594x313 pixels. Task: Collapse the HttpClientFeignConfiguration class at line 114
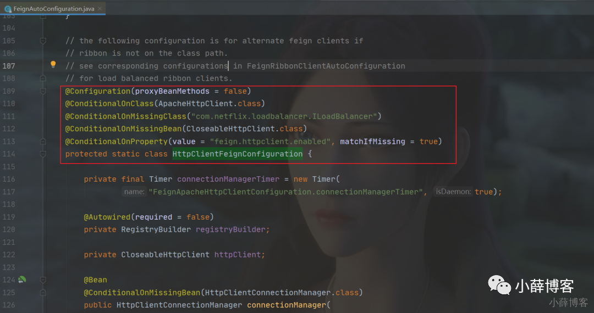point(43,154)
